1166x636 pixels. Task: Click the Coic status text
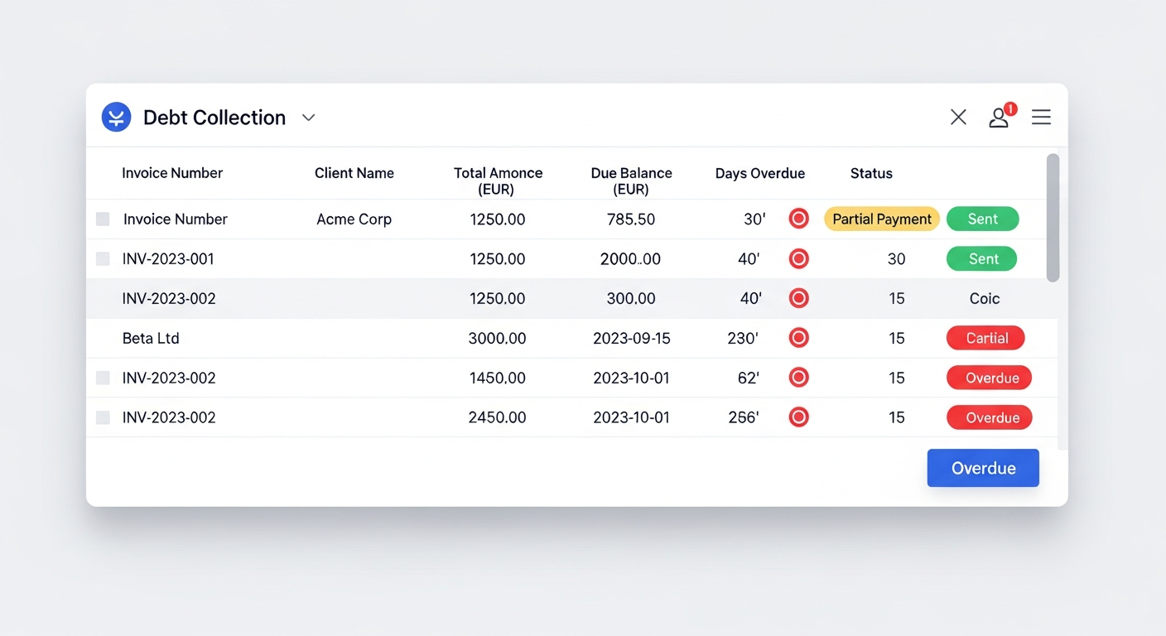[x=985, y=298]
